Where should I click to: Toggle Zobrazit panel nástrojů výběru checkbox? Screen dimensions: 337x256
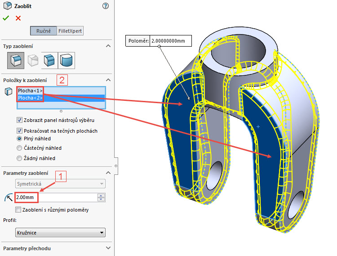pos(19,120)
